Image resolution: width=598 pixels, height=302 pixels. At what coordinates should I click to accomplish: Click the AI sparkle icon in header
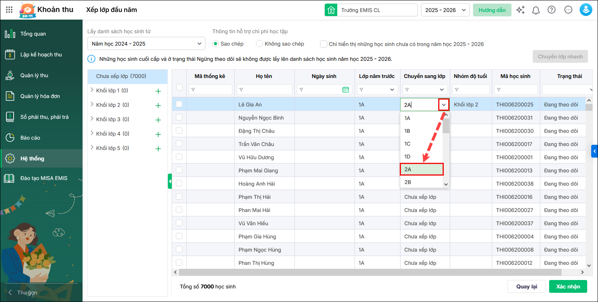pyautogui.click(x=520, y=10)
